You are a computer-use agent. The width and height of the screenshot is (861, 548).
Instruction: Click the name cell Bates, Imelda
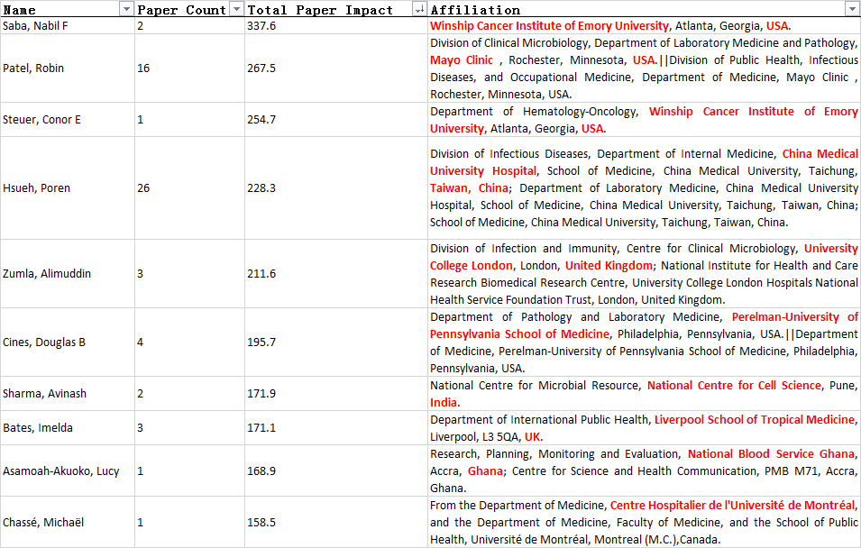point(68,428)
